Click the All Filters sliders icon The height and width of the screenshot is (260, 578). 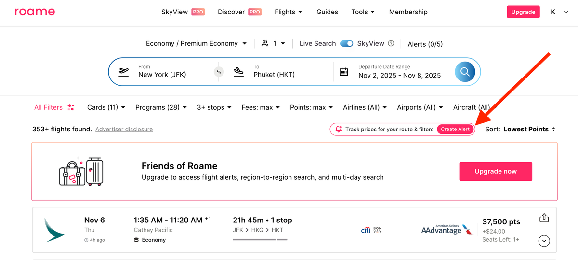71,107
